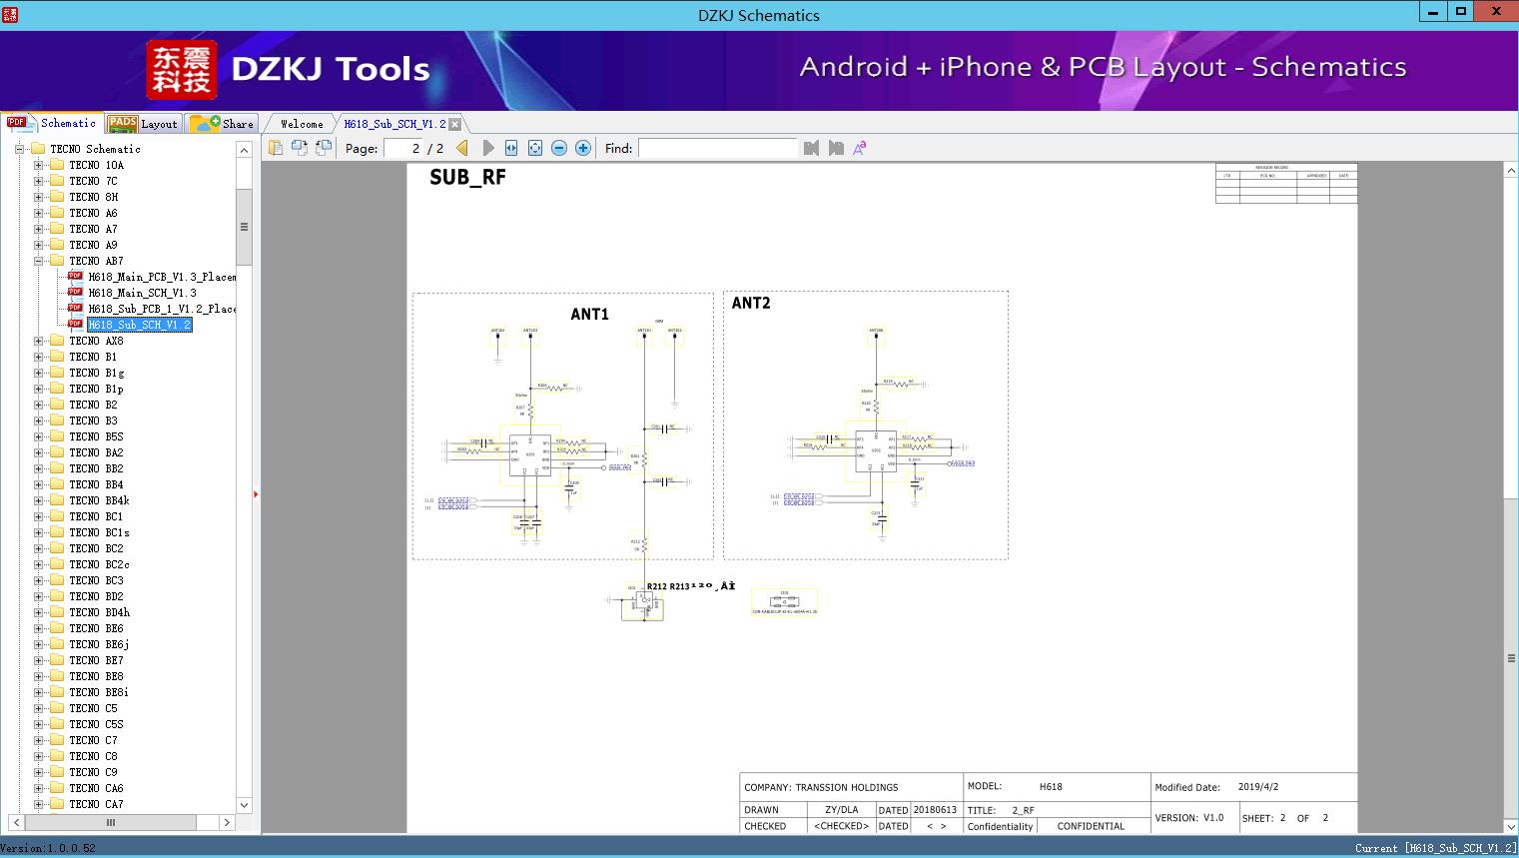Click the Page number input field

[402, 148]
